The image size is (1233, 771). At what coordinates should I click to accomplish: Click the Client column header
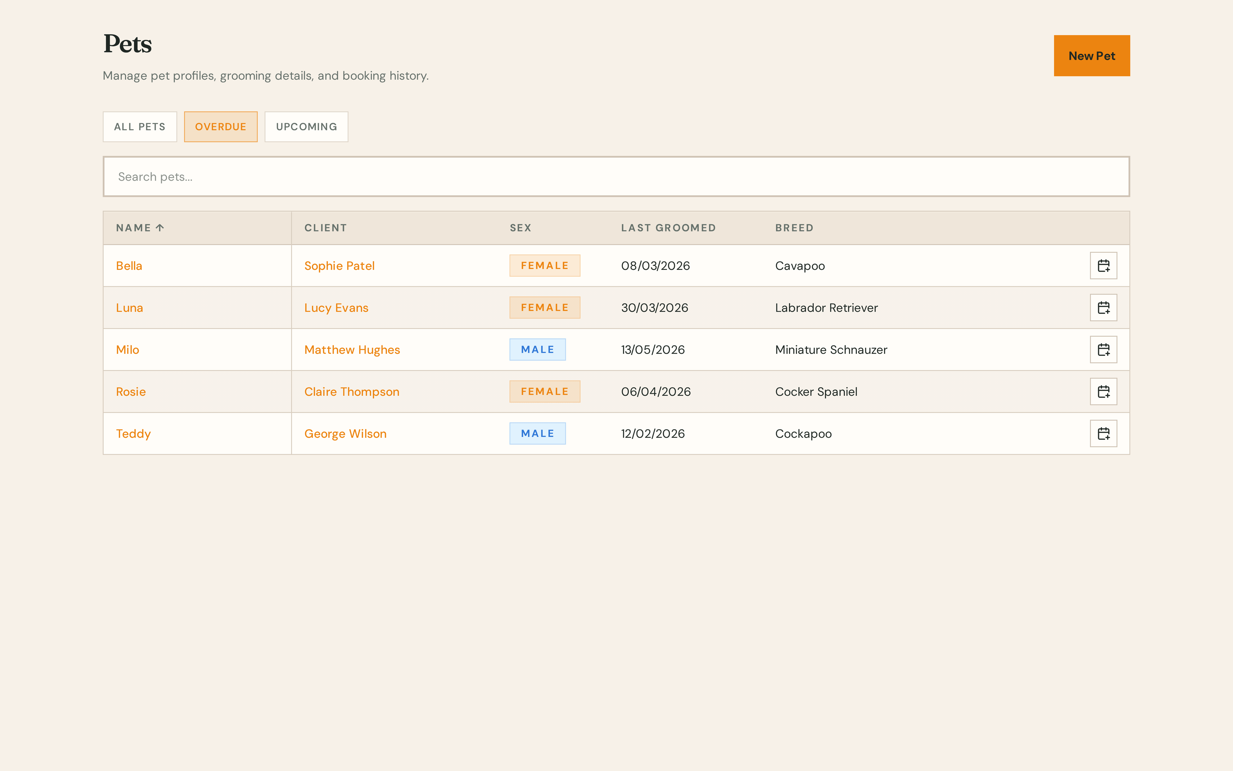326,228
